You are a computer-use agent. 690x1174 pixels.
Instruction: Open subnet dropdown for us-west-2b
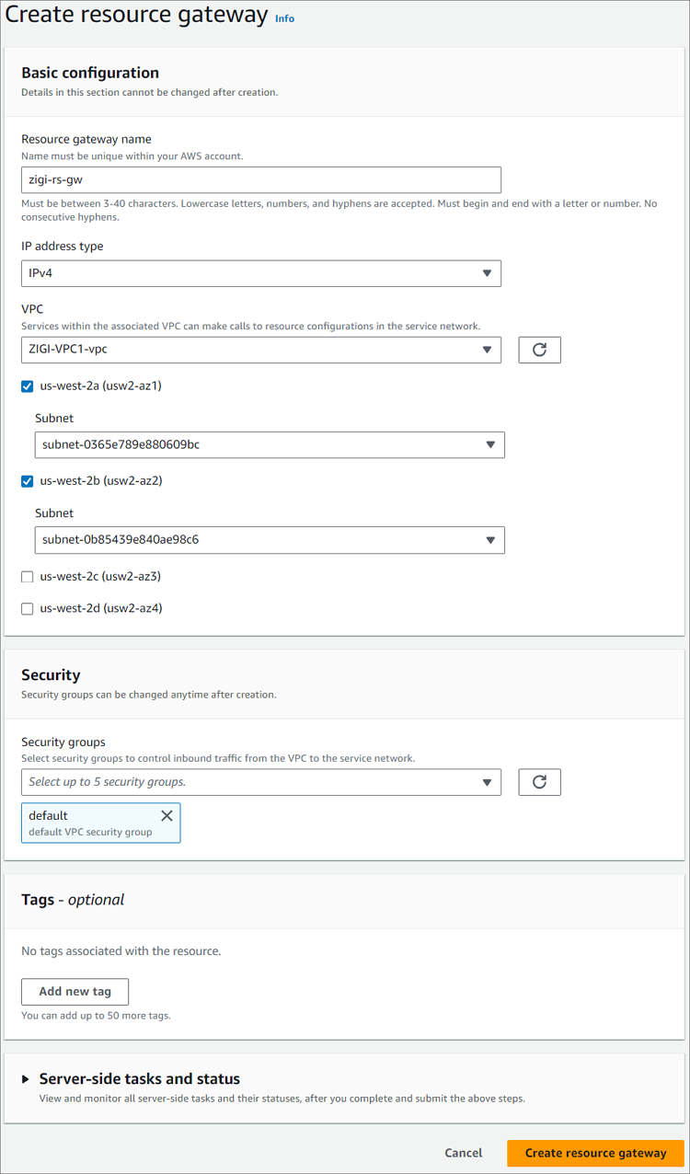point(270,540)
